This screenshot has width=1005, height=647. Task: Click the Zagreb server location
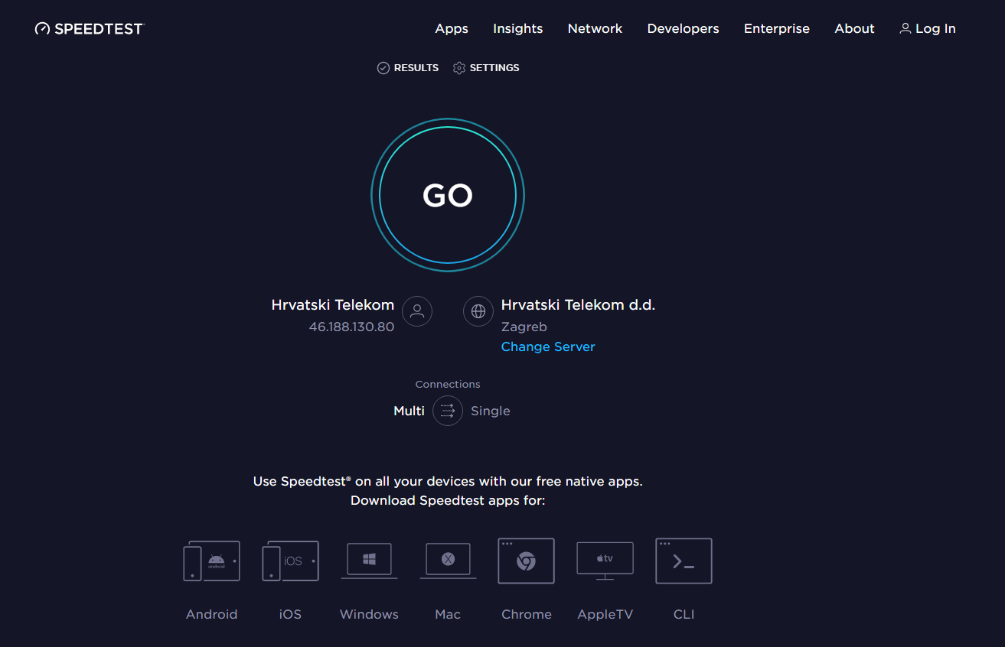tap(524, 327)
